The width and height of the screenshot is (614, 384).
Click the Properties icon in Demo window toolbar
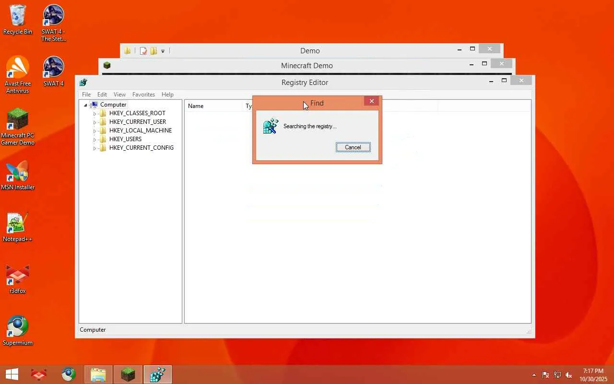pyautogui.click(x=143, y=50)
